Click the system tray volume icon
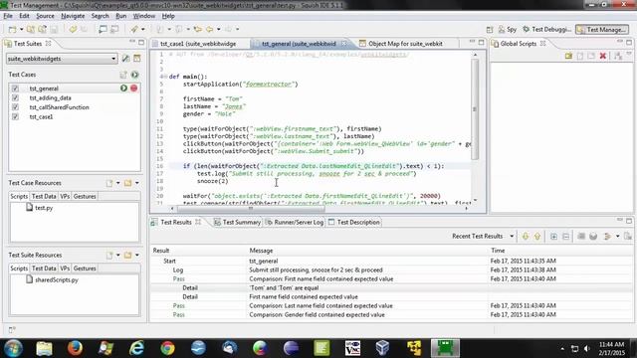637x358 pixels. pos(586,349)
